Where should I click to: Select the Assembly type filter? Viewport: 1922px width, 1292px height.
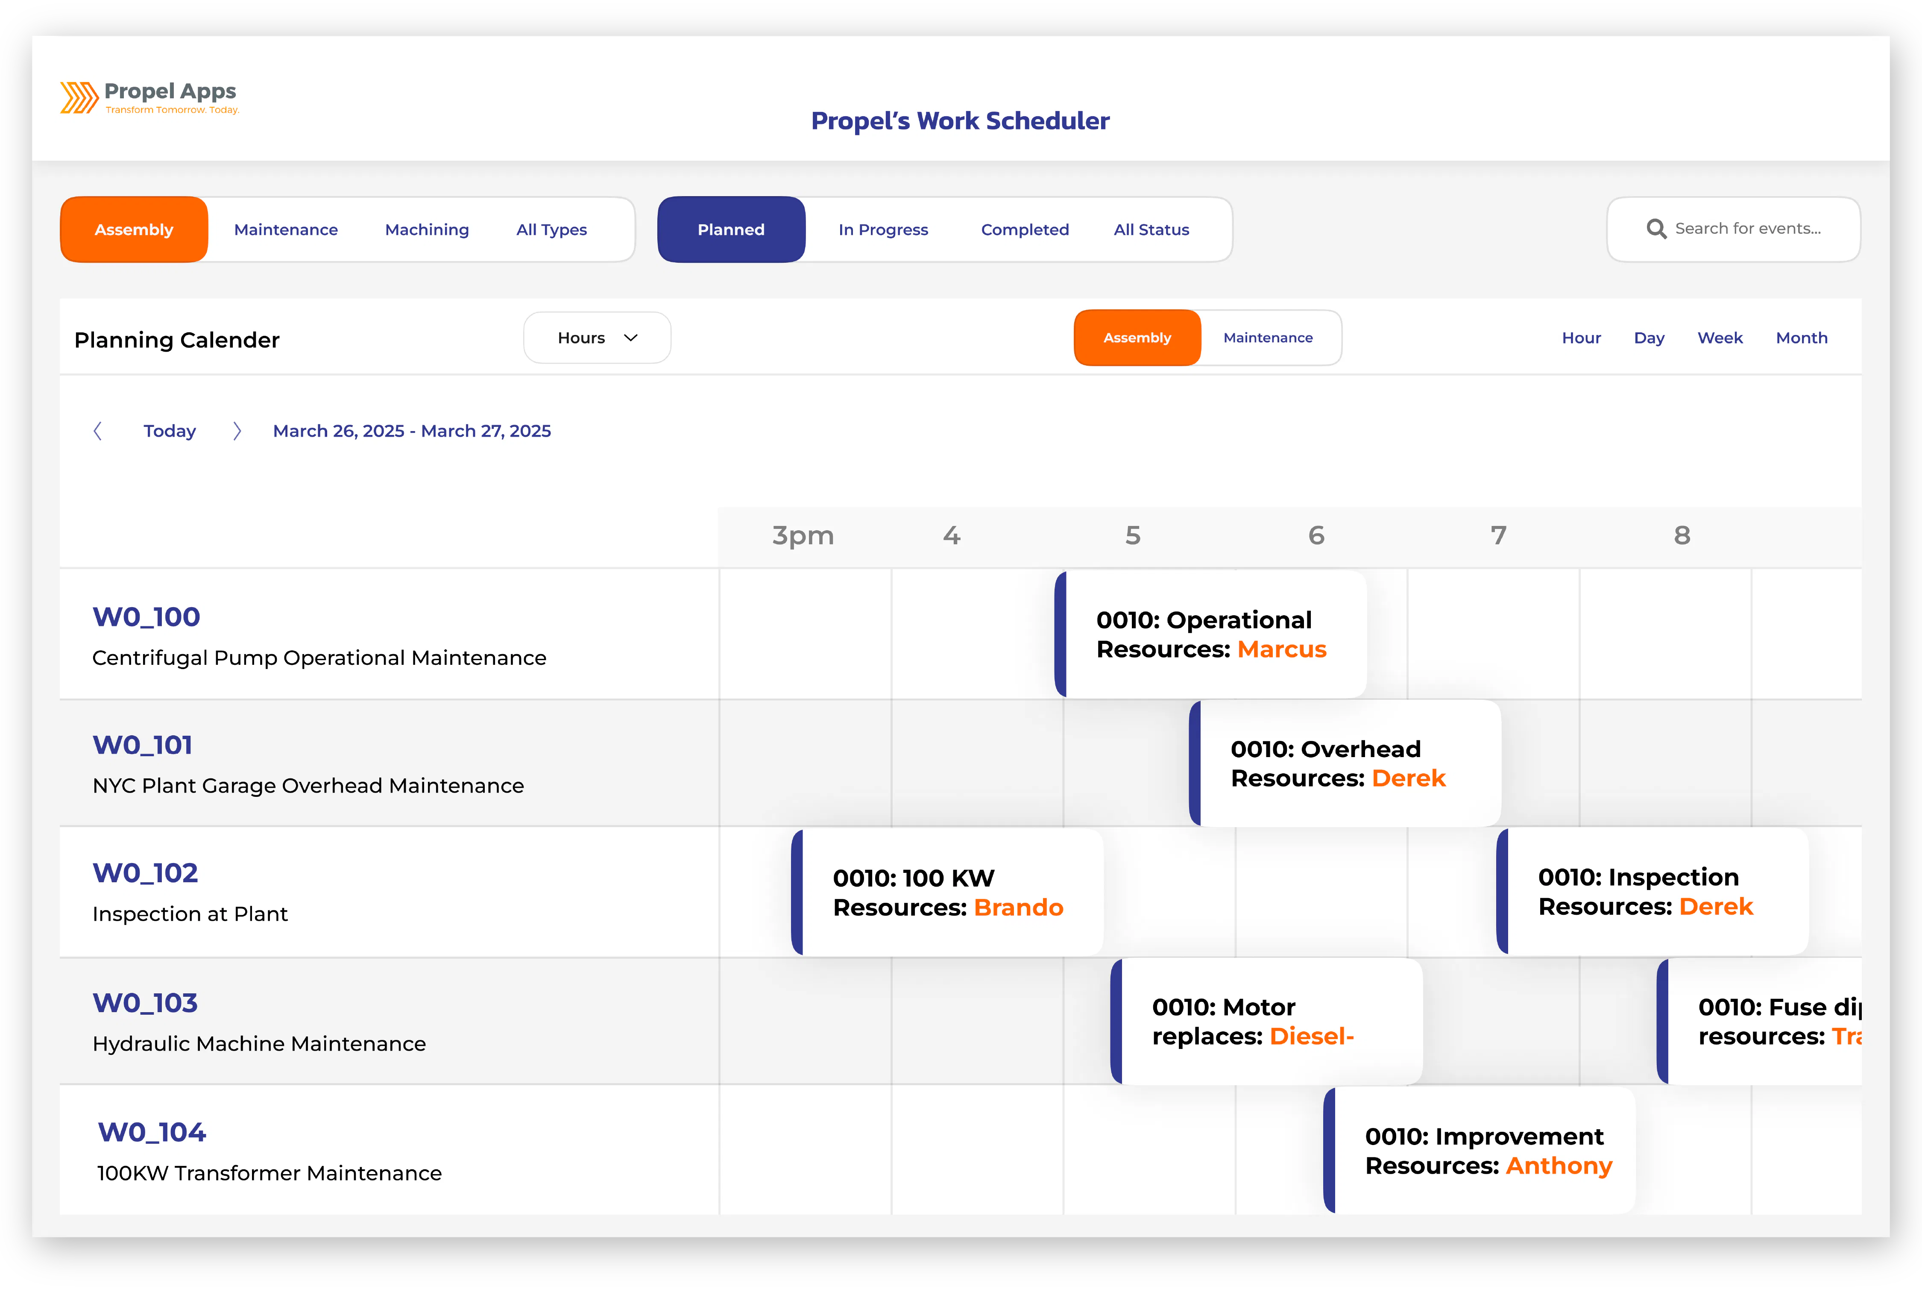[134, 230]
